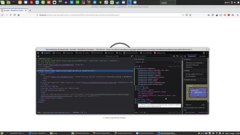Reload the page in Firefox
Image resolution: width=240 pixels, height=135 pixels.
[x=15, y=15]
